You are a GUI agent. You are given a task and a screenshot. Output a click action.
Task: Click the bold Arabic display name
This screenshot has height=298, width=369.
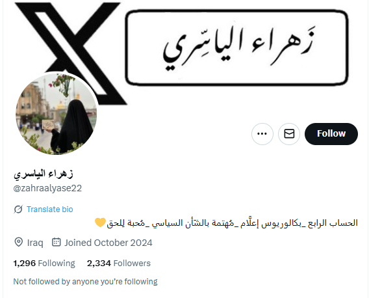44,174
